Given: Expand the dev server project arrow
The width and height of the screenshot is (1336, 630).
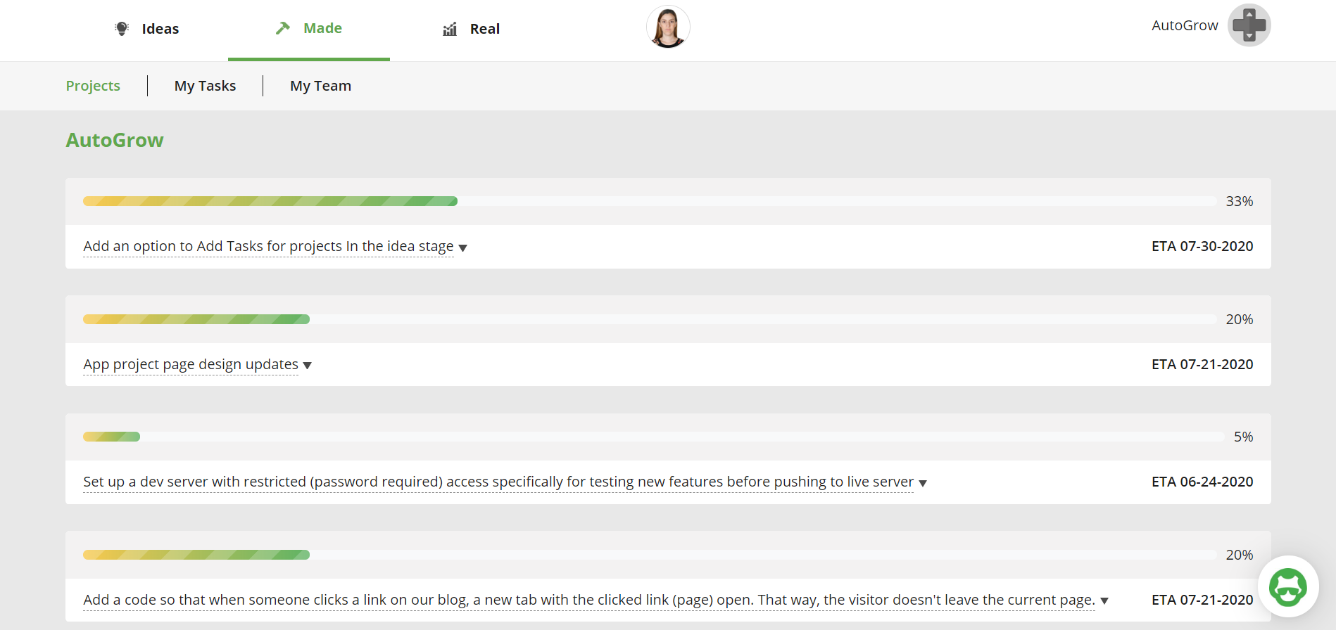Looking at the screenshot, I should 923,483.
